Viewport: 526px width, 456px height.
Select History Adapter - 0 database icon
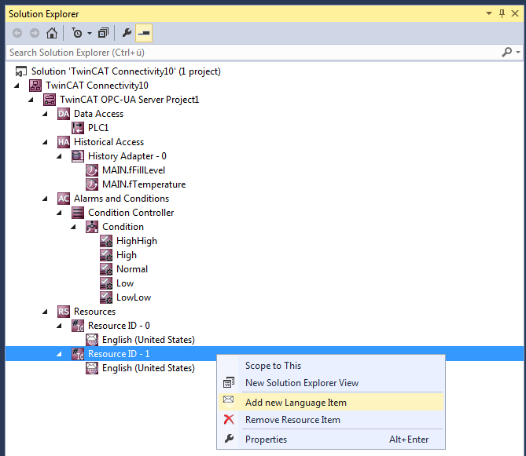coord(78,156)
